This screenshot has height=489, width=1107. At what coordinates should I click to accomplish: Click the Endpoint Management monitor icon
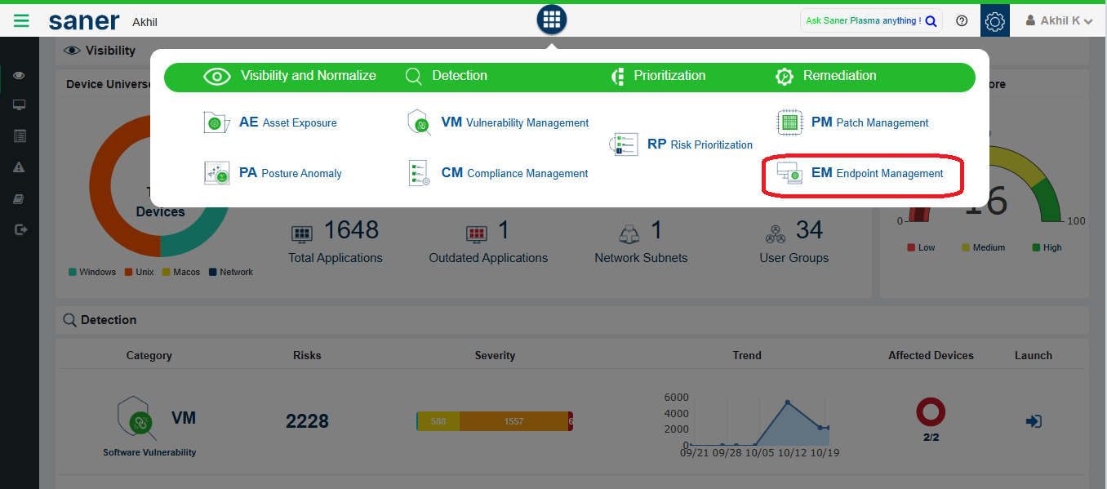click(789, 173)
